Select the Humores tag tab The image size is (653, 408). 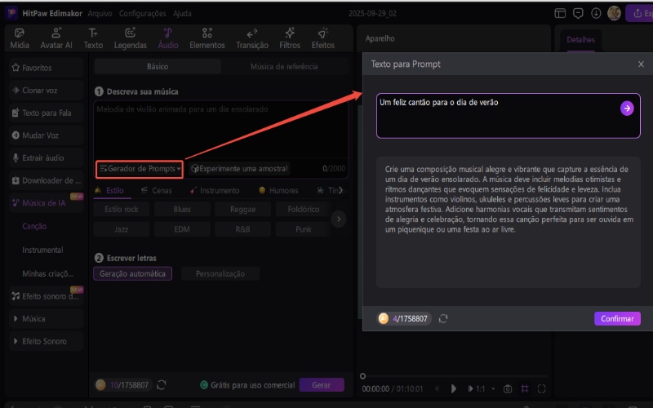pyautogui.click(x=278, y=190)
